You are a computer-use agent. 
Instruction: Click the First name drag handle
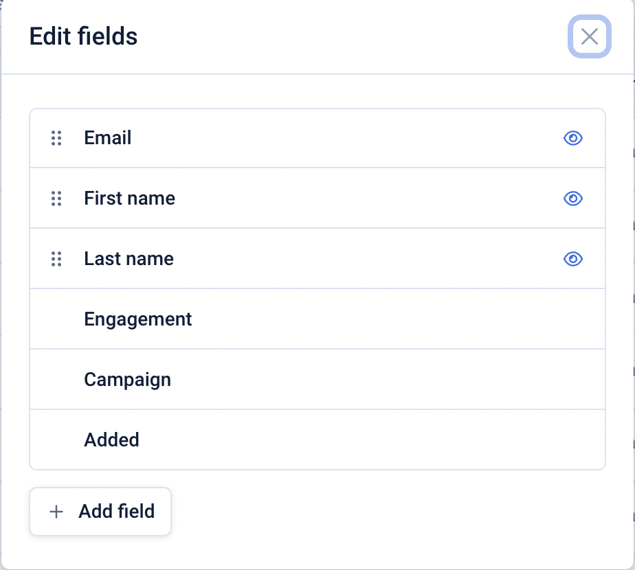57,198
